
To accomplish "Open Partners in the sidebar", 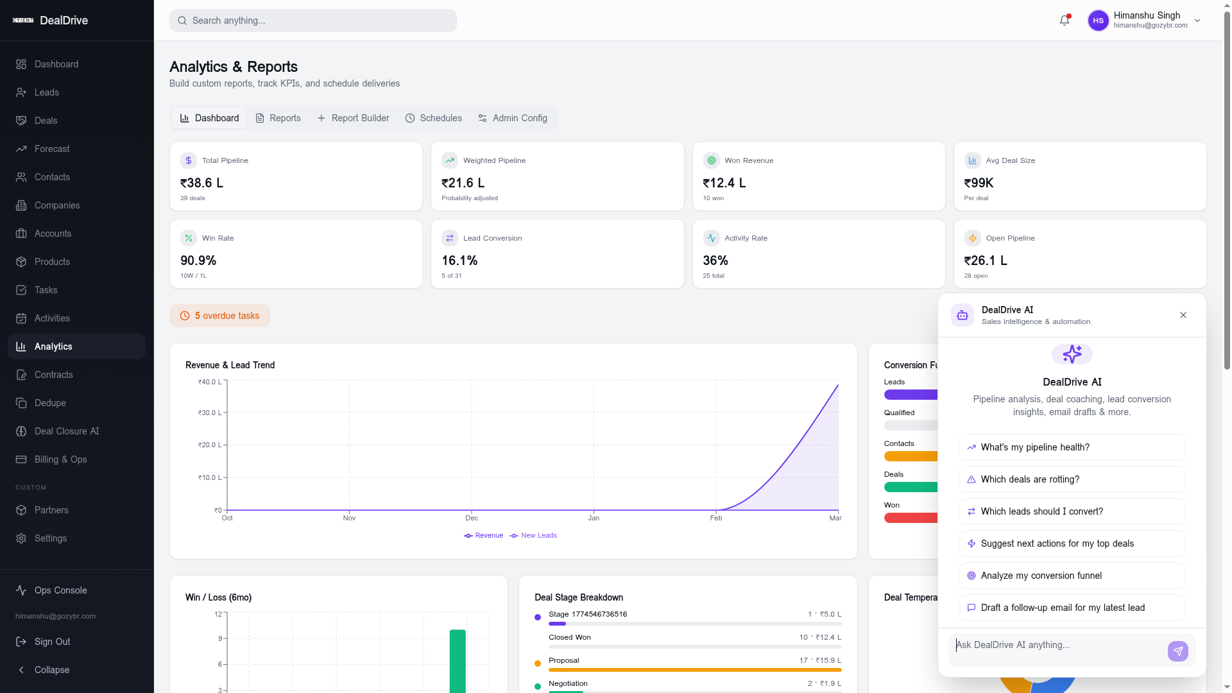I will (x=77, y=510).
